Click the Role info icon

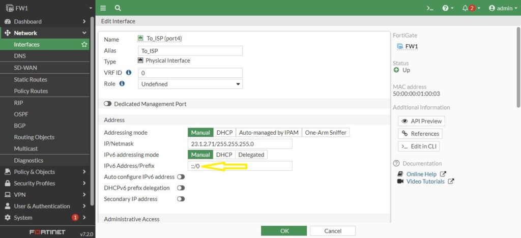click(x=122, y=83)
